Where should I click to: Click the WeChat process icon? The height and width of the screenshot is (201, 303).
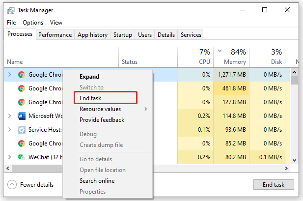coord(22,157)
